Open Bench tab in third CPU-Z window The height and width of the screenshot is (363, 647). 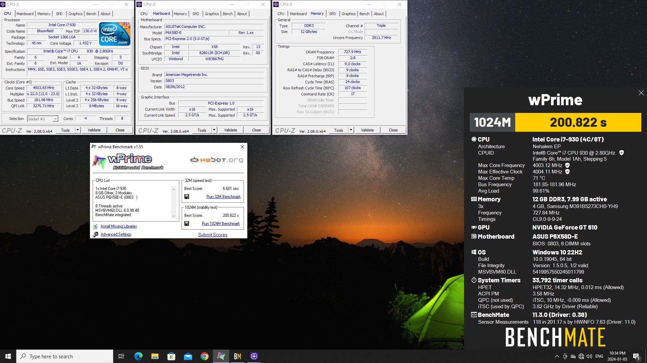[x=364, y=14]
